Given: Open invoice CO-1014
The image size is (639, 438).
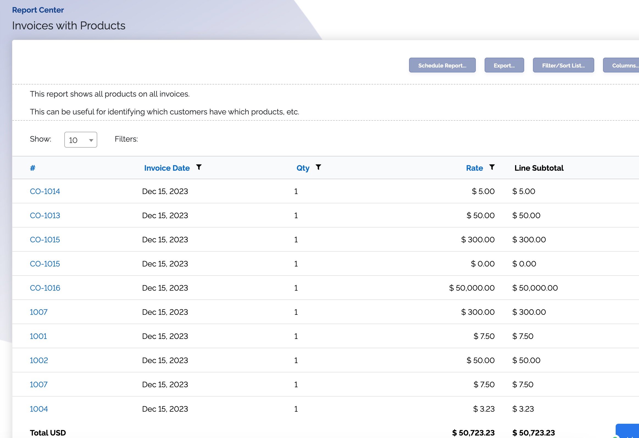Looking at the screenshot, I should click(x=45, y=191).
